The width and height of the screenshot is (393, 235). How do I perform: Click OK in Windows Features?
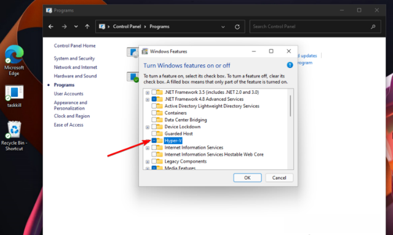tap(247, 178)
